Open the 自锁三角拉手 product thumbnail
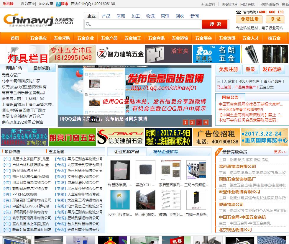 point(196,200)
